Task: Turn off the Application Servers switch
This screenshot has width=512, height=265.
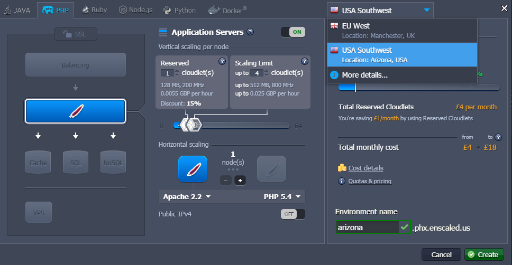Action: pyautogui.click(x=293, y=32)
